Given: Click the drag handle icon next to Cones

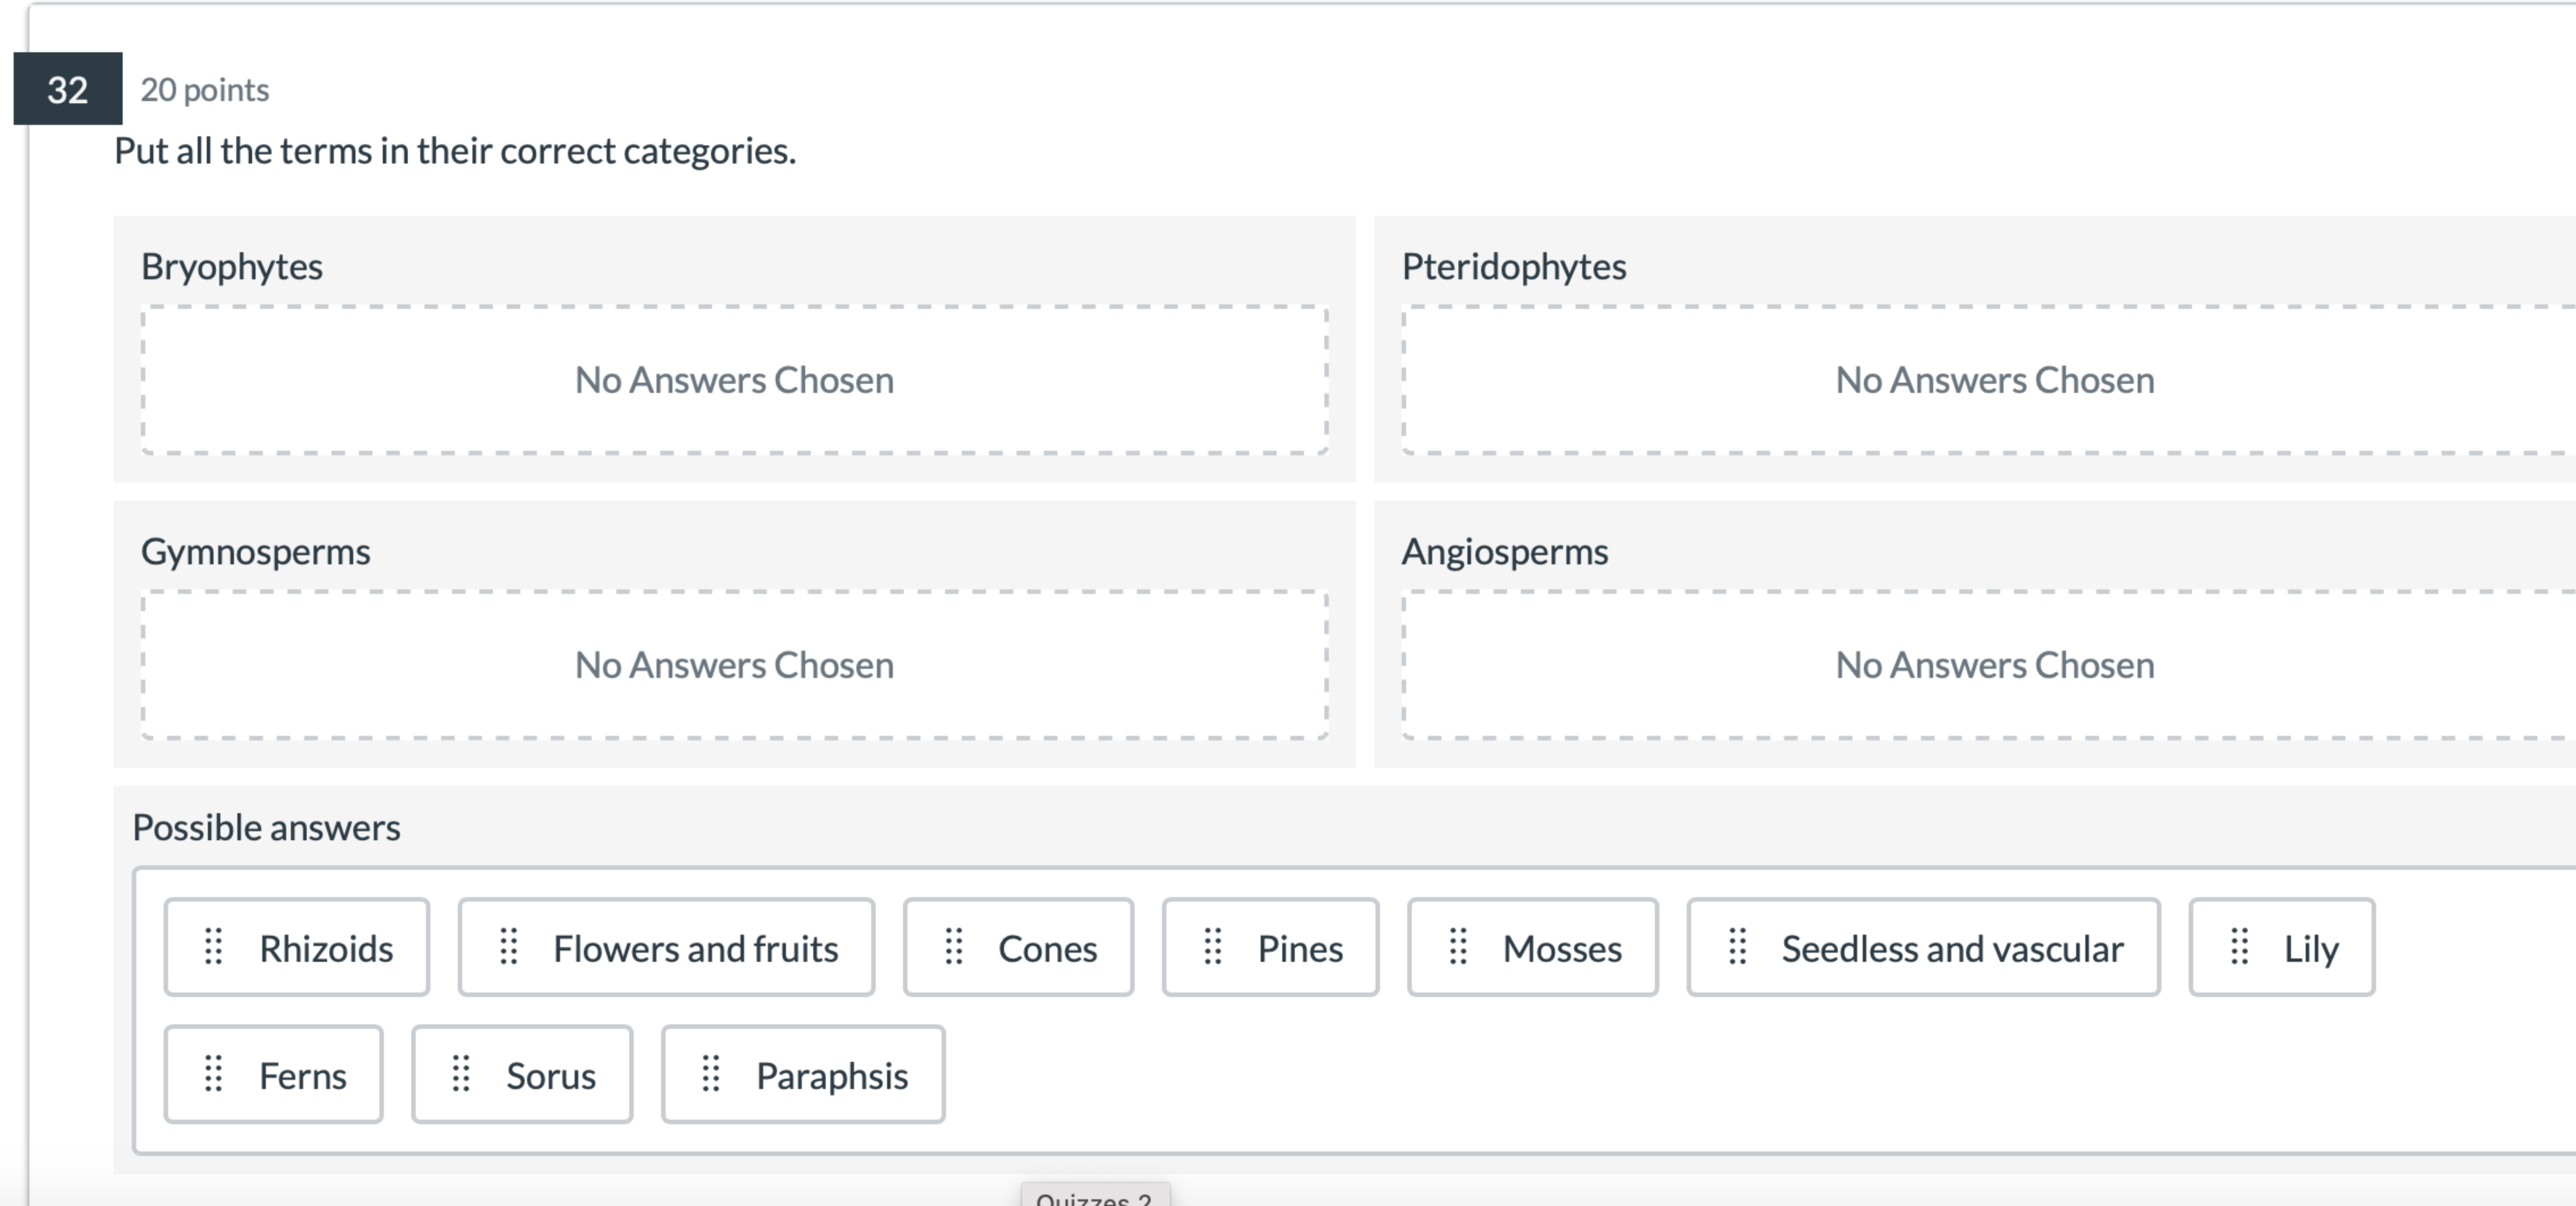Looking at the screenshot, I should (954, 947).
